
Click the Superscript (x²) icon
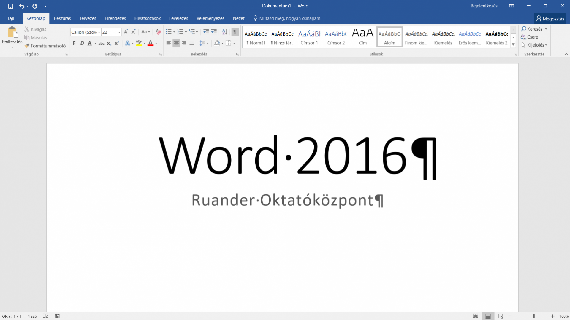click(117, 43)
